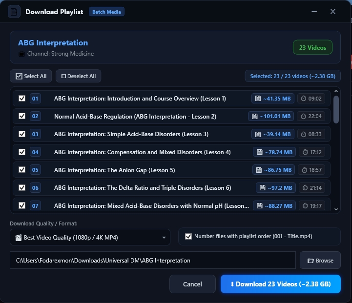352x303 pixels.
Task: Click the stopwatch icon beside 21:14
Action: (x=305, y=188)
